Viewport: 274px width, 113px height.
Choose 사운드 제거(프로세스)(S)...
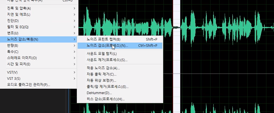tap(120, 60)
